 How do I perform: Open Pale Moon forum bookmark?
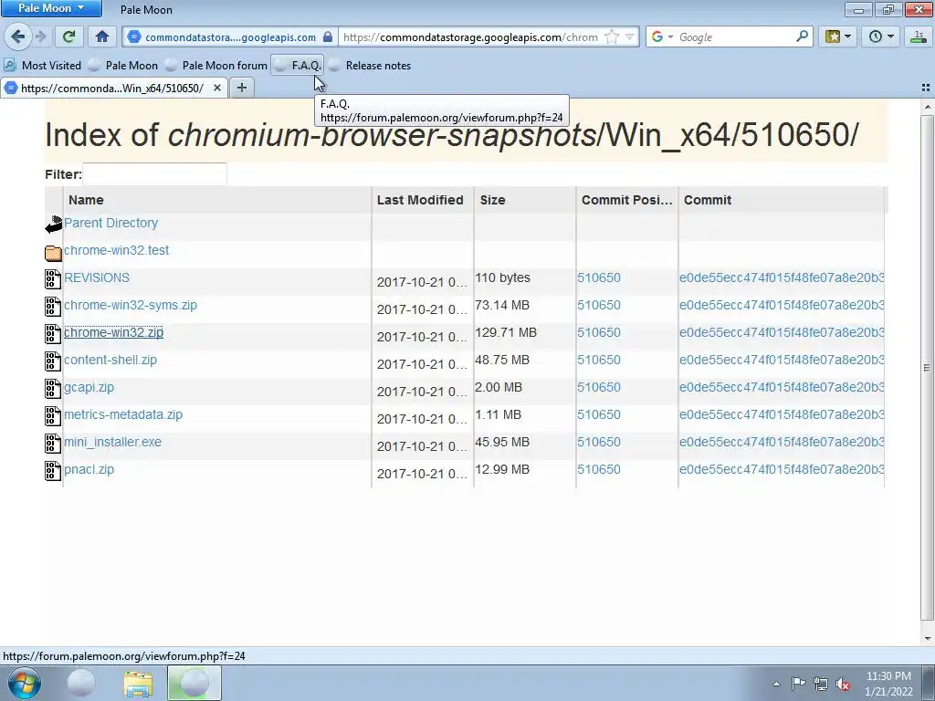[x=216, y=66]
